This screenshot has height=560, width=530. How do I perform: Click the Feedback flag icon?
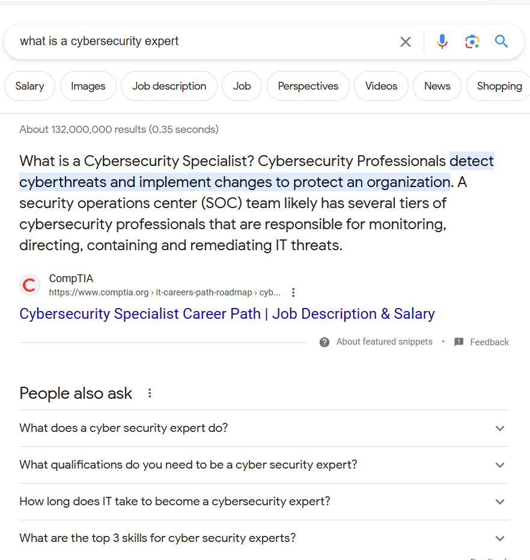(x=459, y=342)
